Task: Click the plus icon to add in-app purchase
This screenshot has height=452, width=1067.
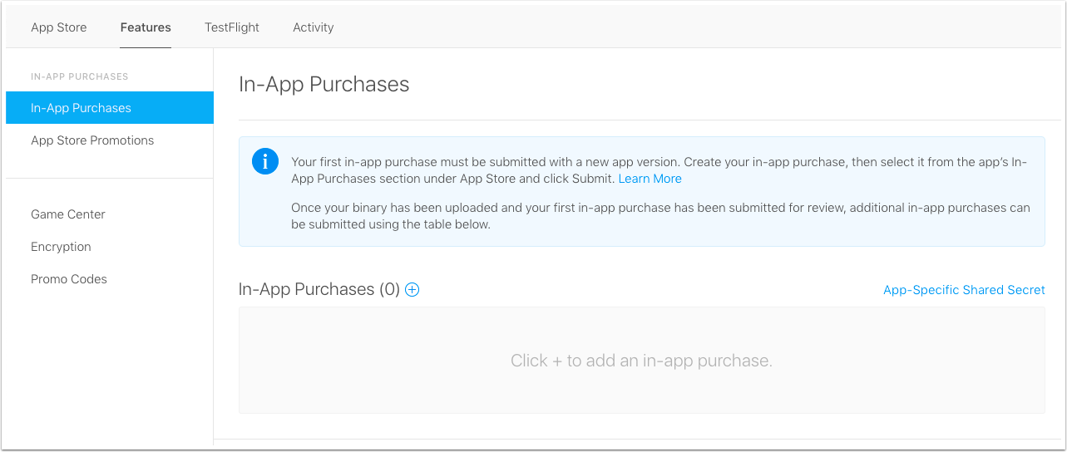Action: 412,289
